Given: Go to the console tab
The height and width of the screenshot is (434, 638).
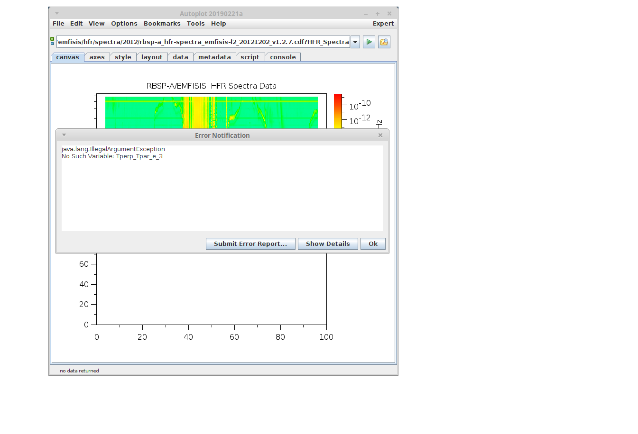Looking at the screenshot, I should (283, 57).
